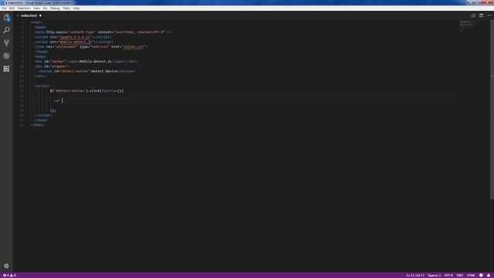Image resolution: width=494 pixels, height=278 pixels.
Task: Open the Edit menu
Action: (12, 8)
